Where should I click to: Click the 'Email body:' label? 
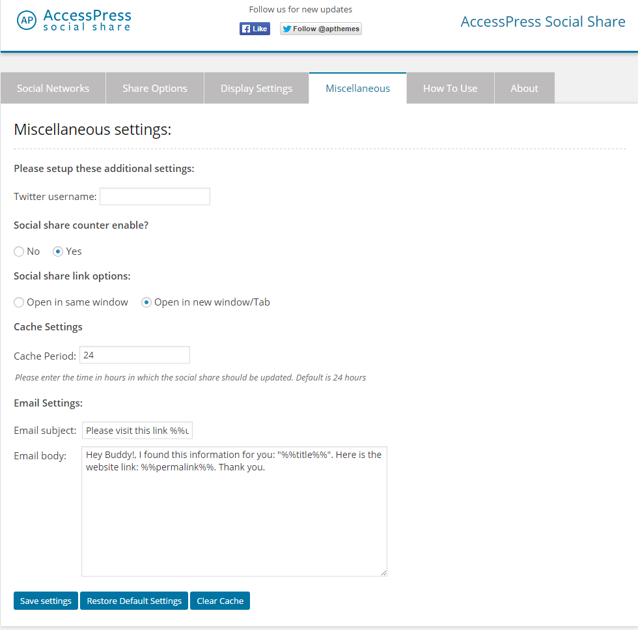(x=40, y=455)
